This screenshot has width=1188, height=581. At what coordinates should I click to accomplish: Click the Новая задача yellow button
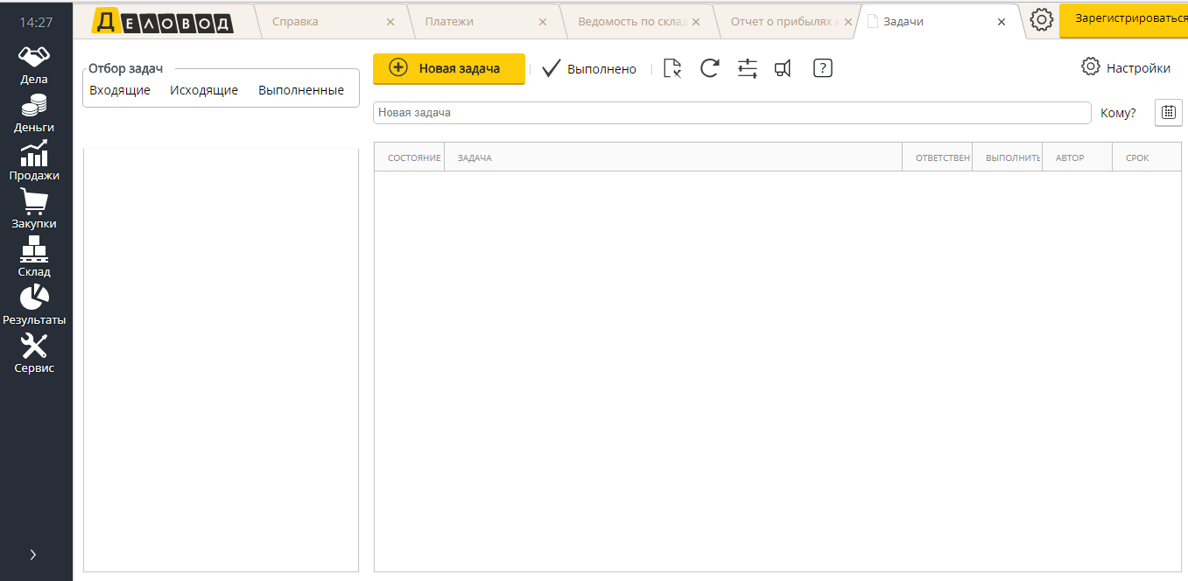pos(448,68)
